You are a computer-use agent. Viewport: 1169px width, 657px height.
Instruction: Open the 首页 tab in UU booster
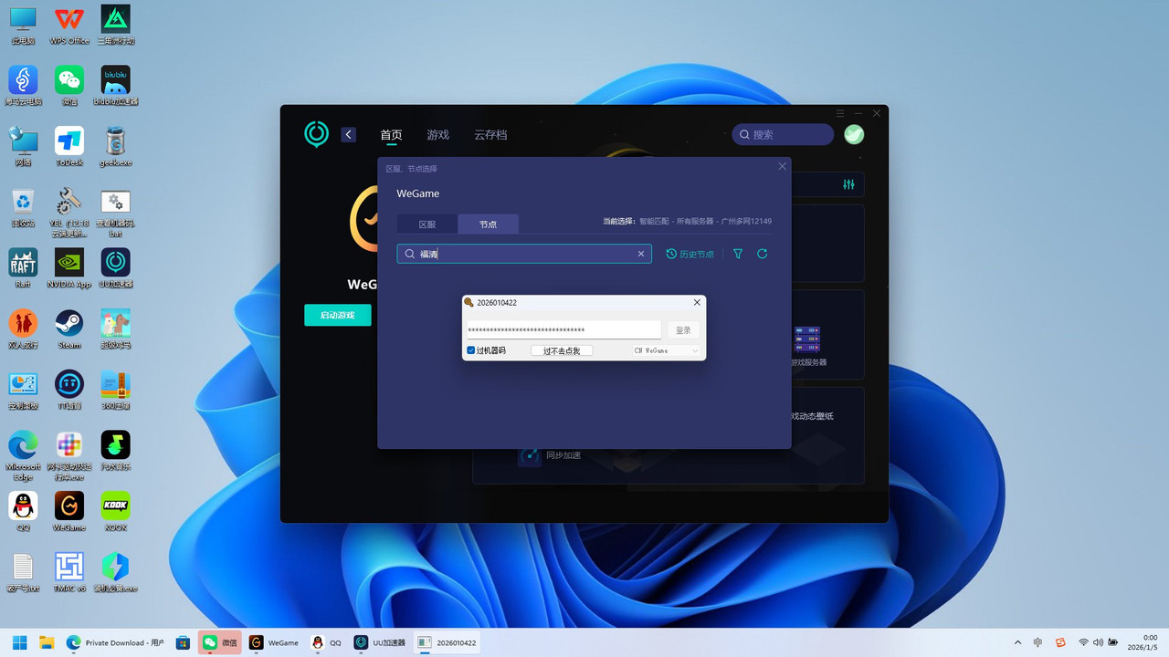pyautogui.click(x=391, y=134)
